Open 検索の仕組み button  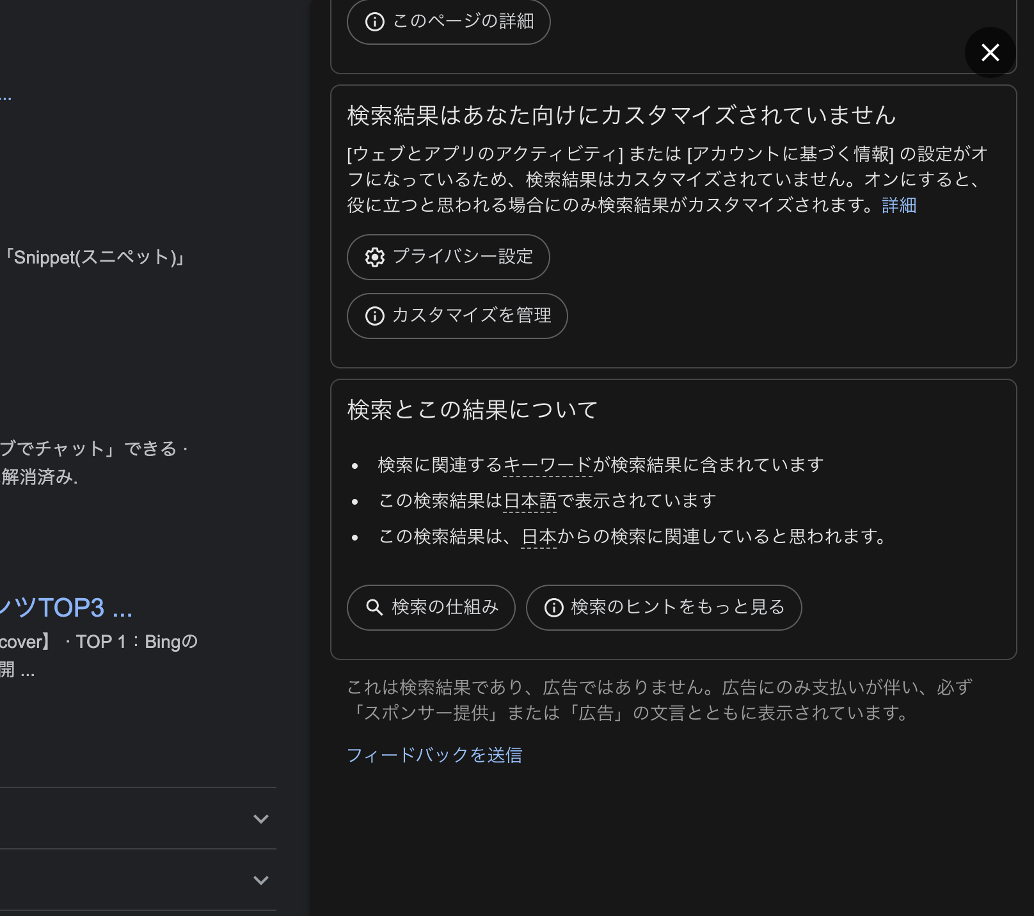(x=431, y=608)
